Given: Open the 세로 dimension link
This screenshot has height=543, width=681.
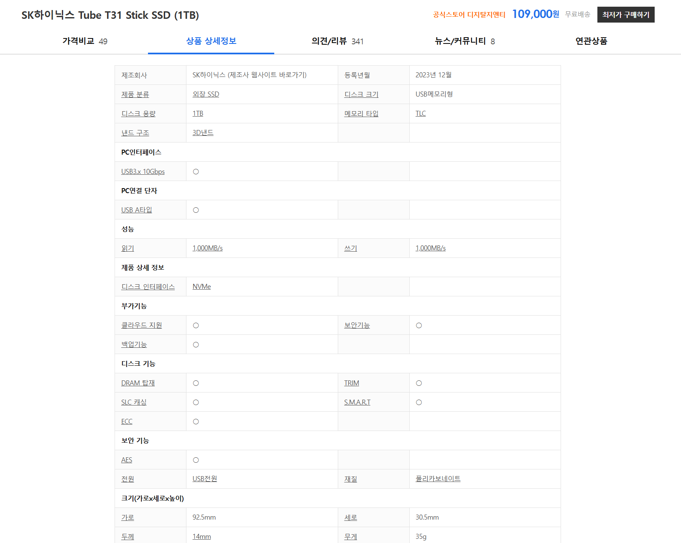Looking at the screenshot, I should (350, 518).
